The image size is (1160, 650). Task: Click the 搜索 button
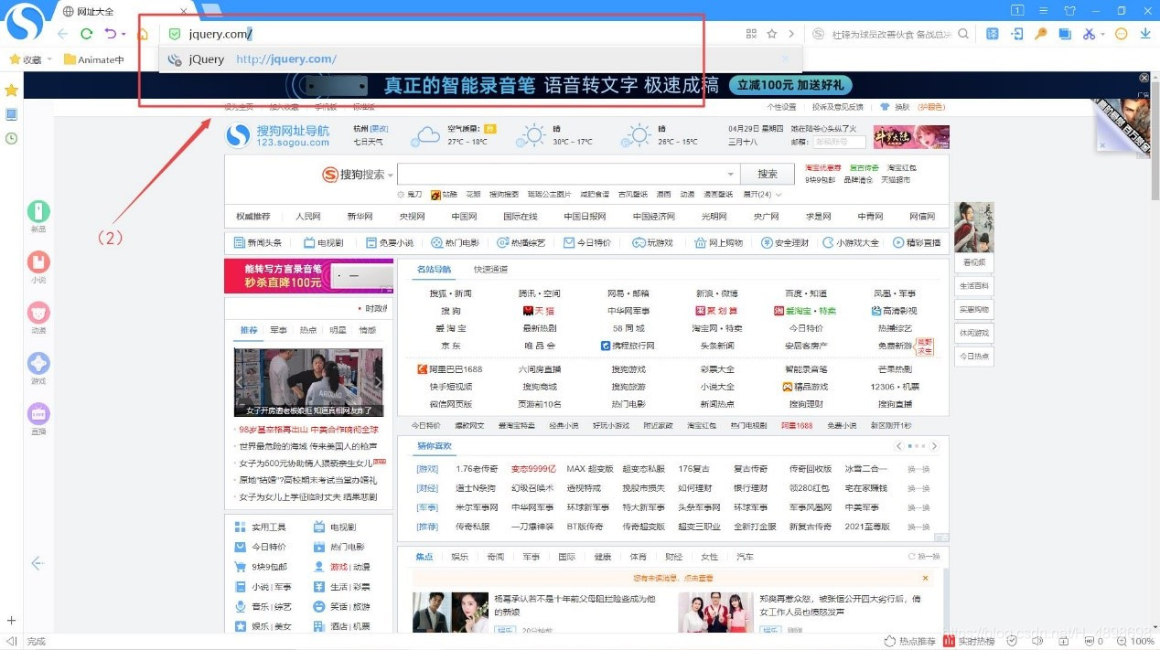768,174
